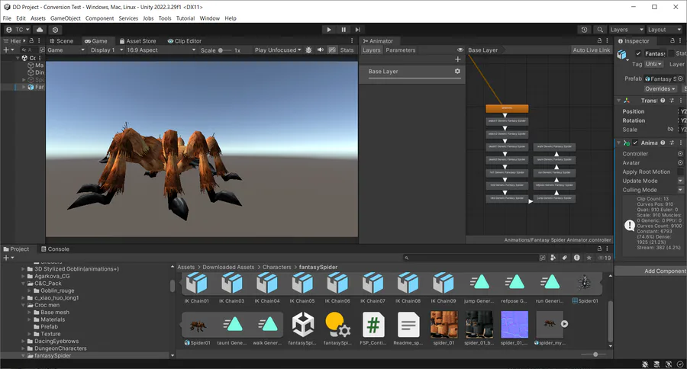Open the Play Unfocused dropdown

278,50
